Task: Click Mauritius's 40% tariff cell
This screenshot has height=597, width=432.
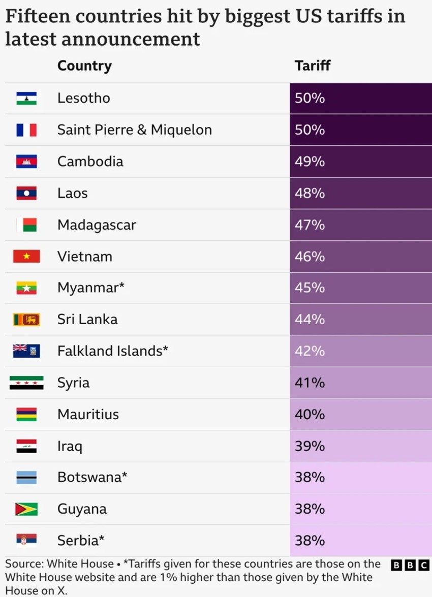Action: coord(360,415)
